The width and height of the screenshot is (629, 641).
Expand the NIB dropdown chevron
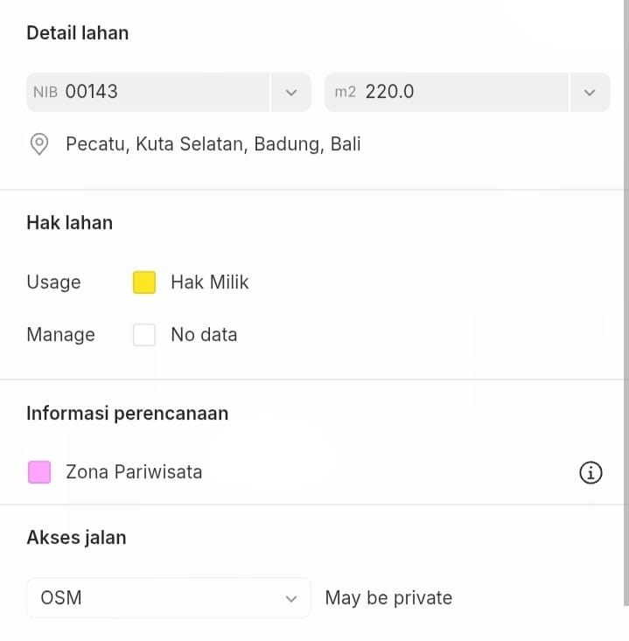coord(291,92)
